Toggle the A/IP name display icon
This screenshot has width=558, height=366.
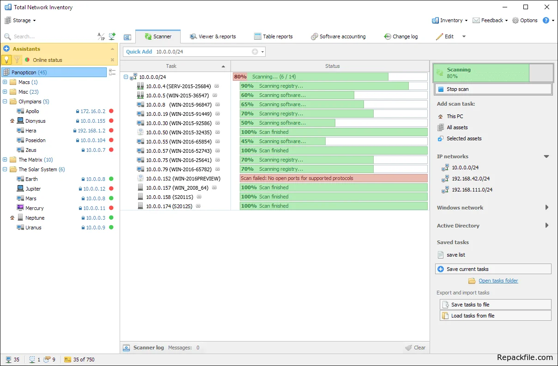point(101,36)
